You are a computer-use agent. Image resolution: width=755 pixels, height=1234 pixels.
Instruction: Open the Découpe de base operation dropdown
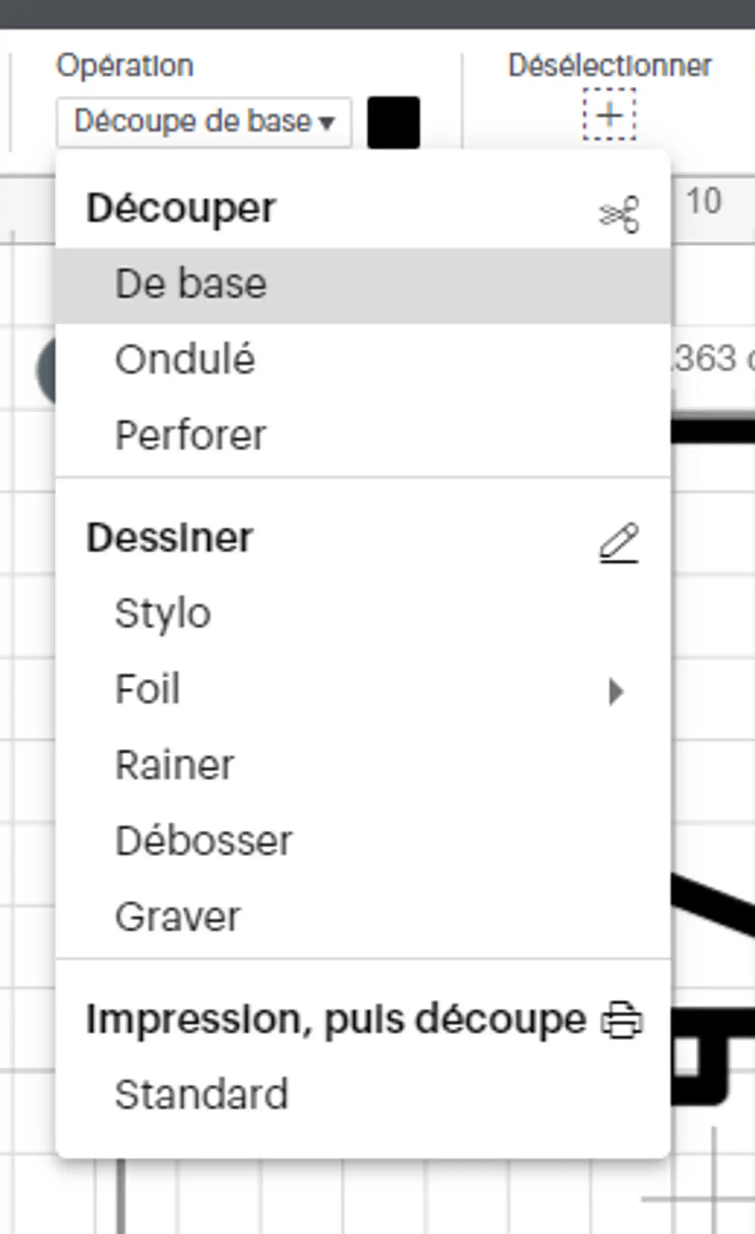tap(204, 122)
